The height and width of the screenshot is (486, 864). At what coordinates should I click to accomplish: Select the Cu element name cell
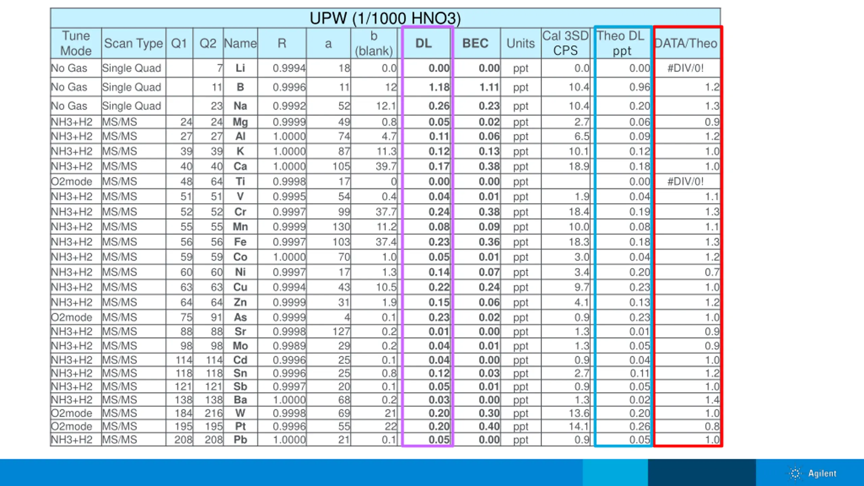point(240,287)
